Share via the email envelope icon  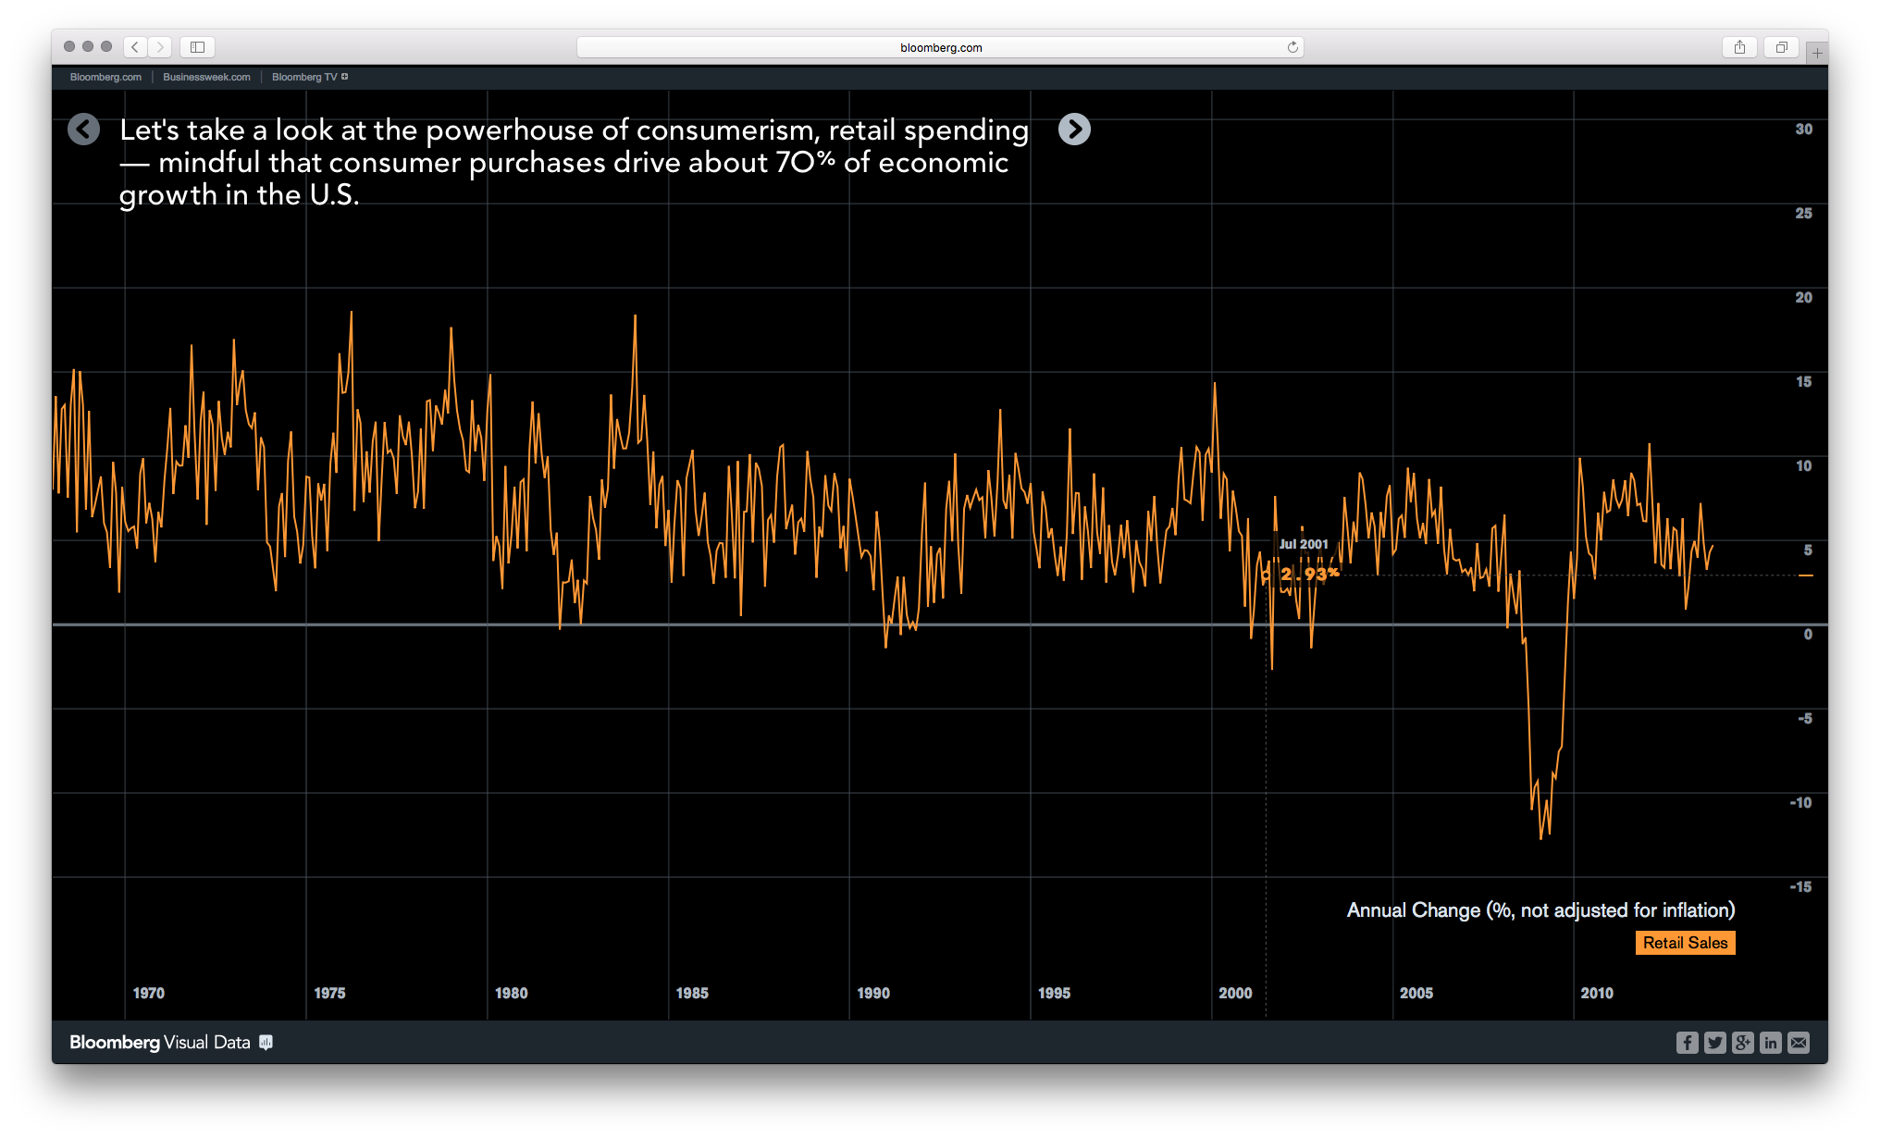click(x=1800, y=1043)
